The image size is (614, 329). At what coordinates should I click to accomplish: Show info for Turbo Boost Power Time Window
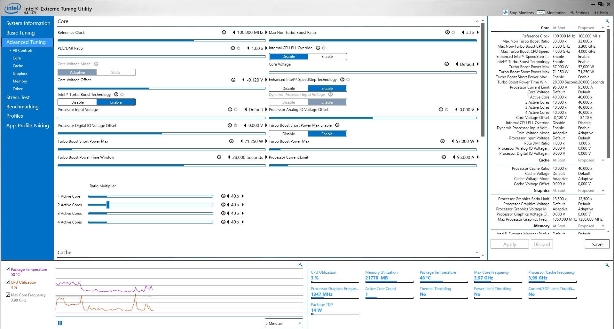click(x=219, y=157)
